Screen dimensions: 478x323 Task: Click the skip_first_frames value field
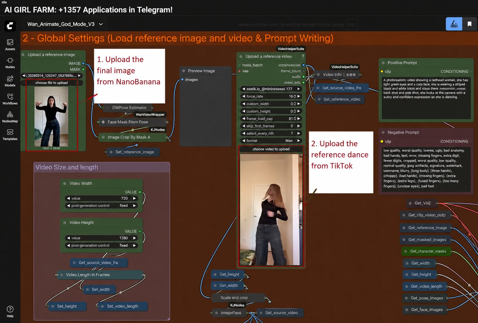click(x=271, y=126)
